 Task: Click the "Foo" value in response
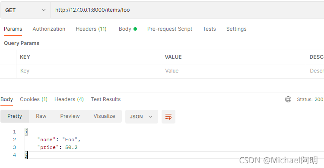coord(70,139)
